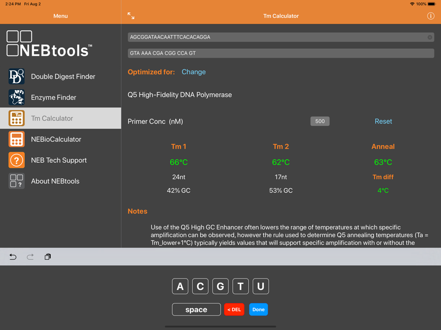Tap the blue Done key
Screen dimensions: 441x330
[258, 309]
